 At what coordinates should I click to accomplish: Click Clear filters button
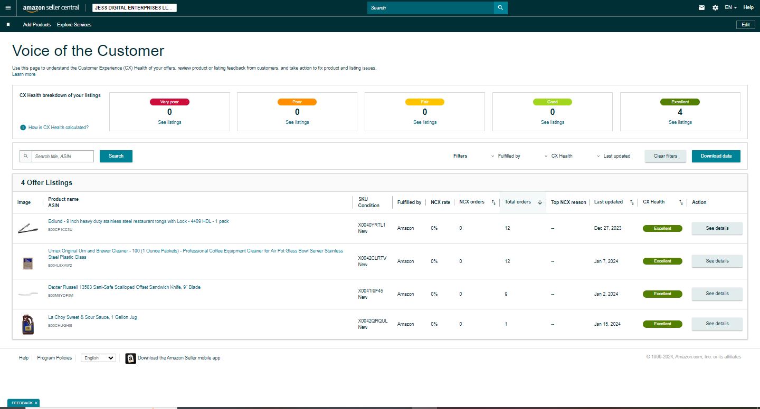pos(666,156)
